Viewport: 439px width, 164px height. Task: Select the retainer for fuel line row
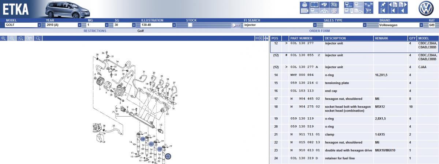[x=354, y=158]
